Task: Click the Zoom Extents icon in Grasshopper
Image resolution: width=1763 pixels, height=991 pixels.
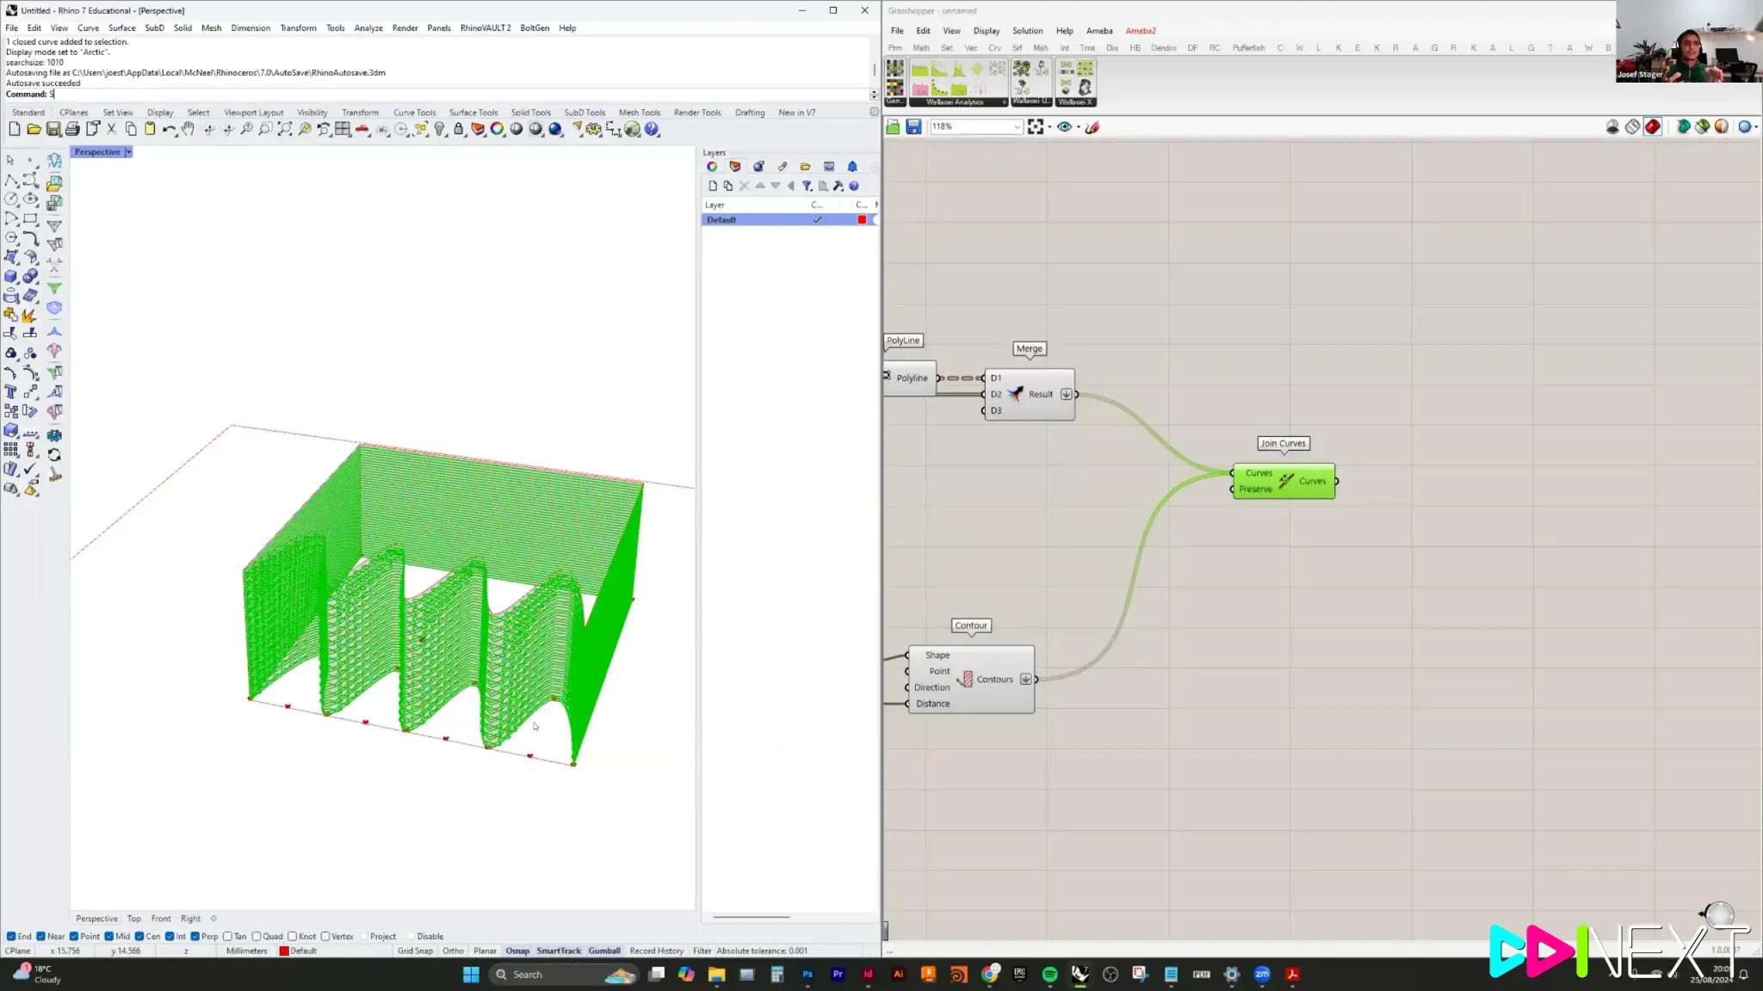Action: pos(1035,126)
